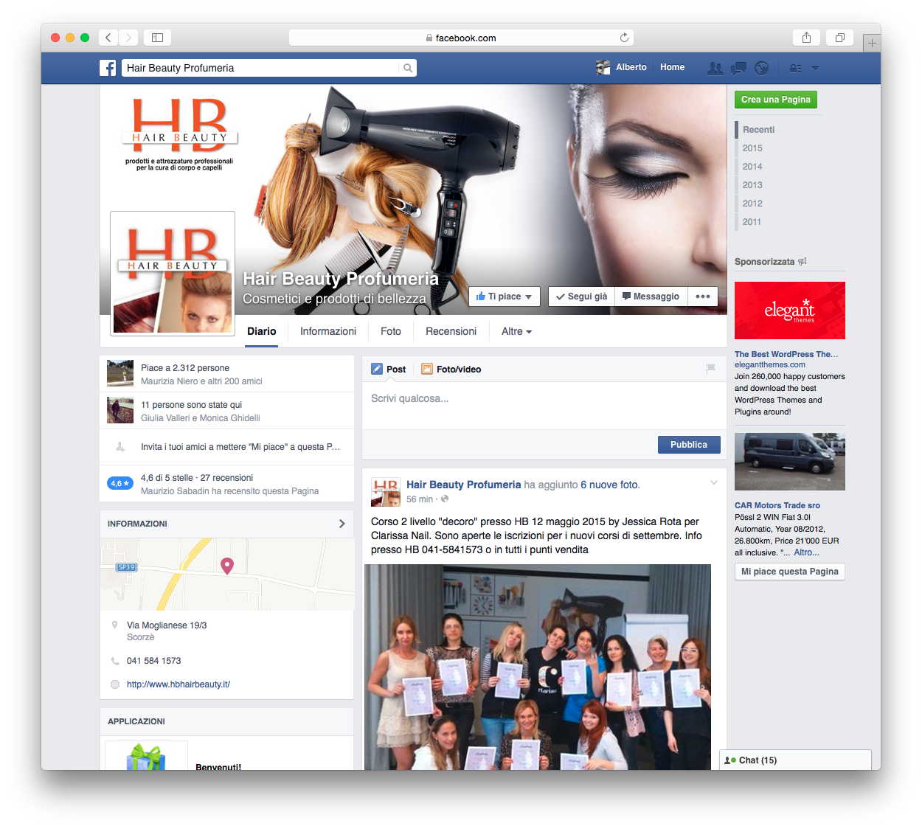Screen dimensions: 922x829
Task: Open http://www.hbhairbeauty.it/ website link
Action: point(178,684)
